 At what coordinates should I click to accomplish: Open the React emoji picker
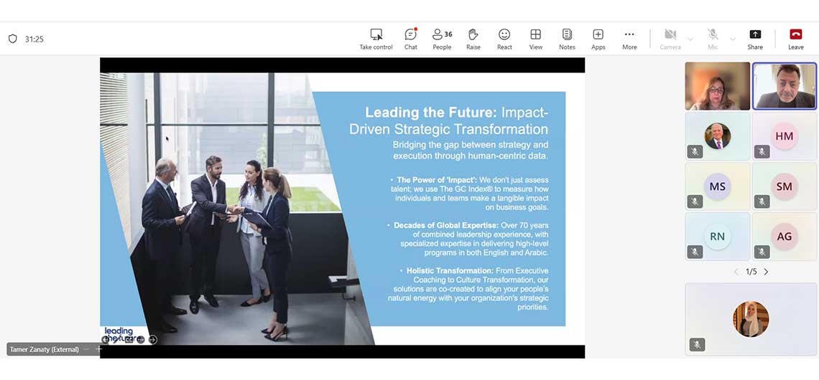(x=504, y=39)
